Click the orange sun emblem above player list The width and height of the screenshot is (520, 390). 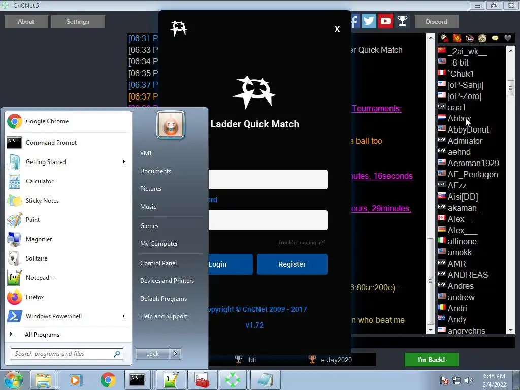(x=457, y=38)
